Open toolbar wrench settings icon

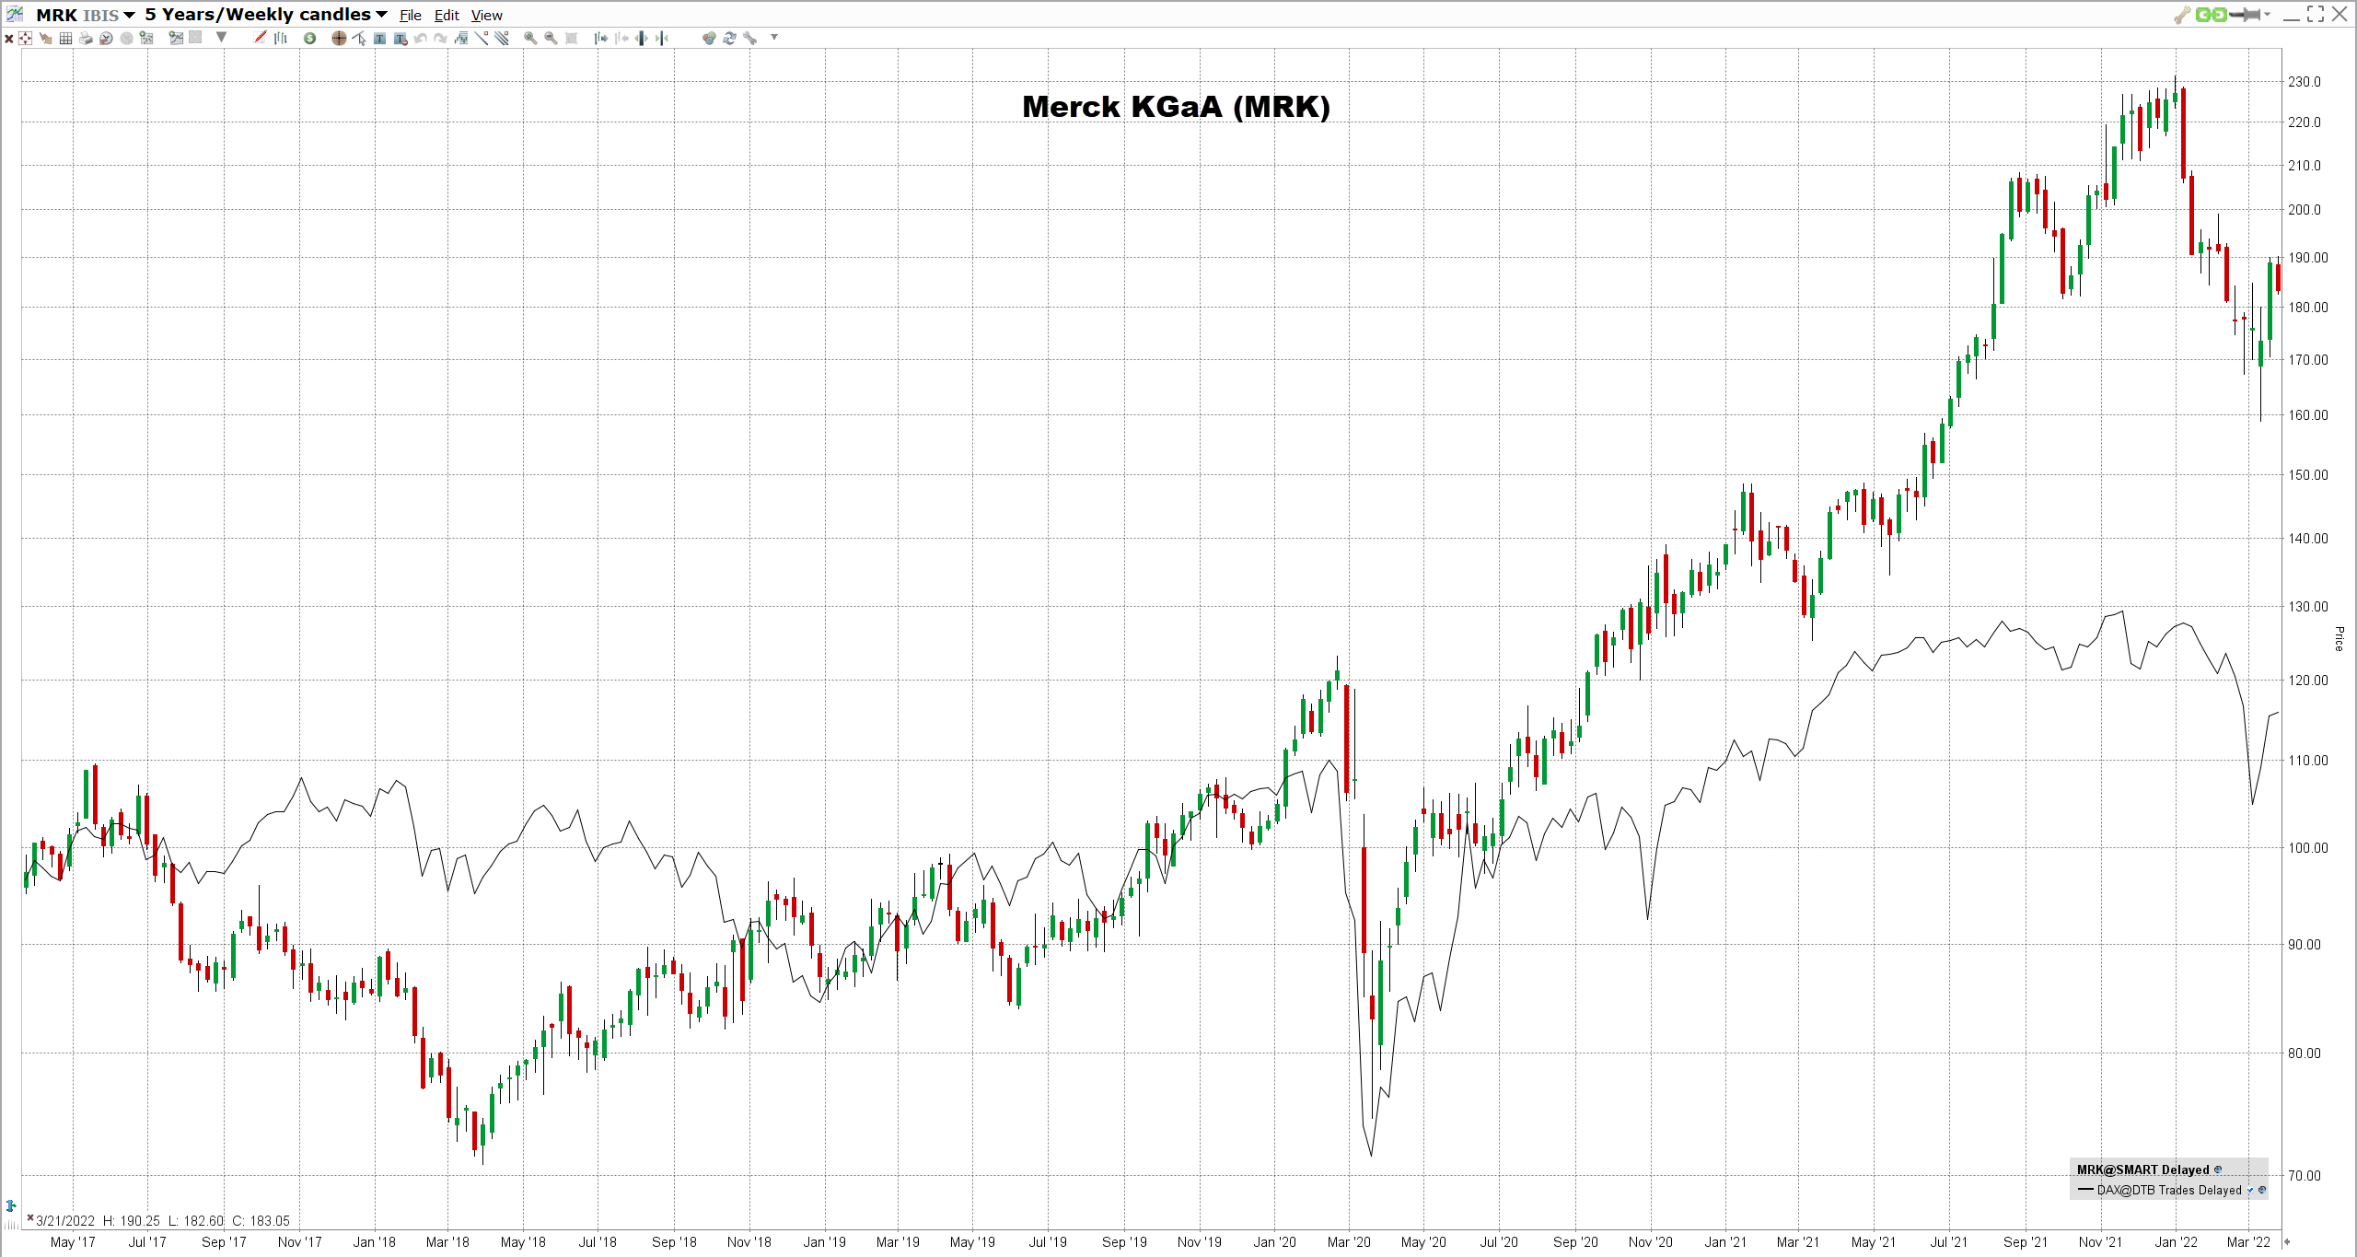pos(749,39)
